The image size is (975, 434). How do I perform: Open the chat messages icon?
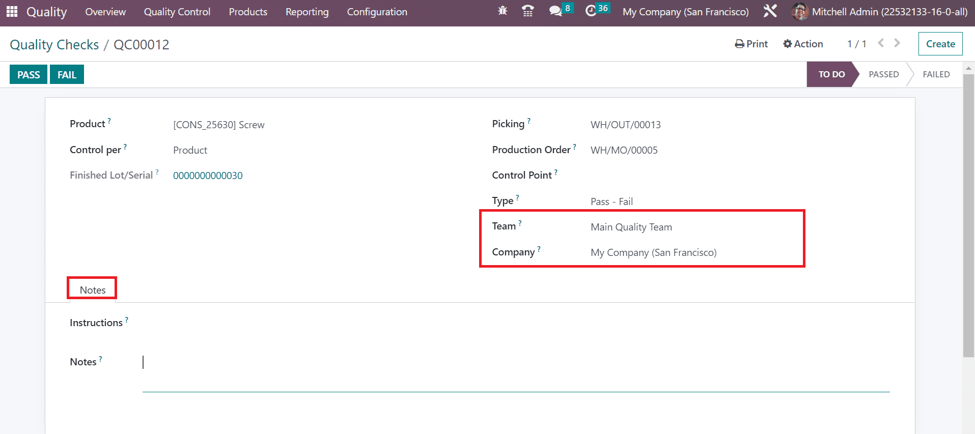[x=555, y=11]
